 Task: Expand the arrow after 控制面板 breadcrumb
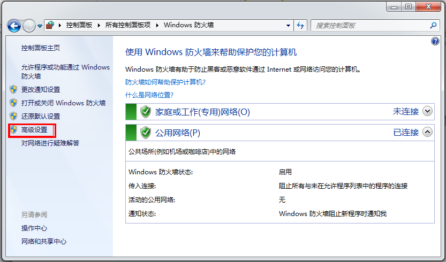99,25
